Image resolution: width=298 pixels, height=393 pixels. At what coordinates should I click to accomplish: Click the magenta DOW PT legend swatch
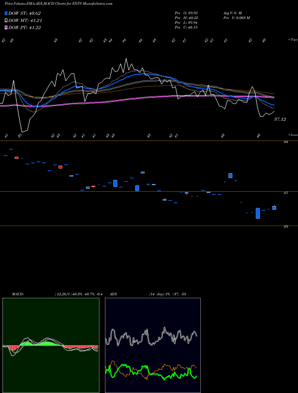(6, 27)
